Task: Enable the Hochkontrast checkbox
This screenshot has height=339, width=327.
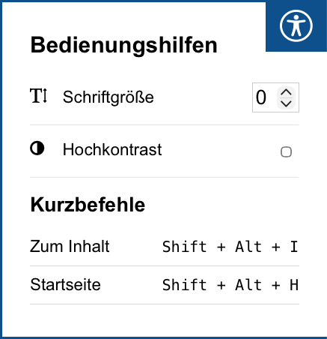Action: tap(286, 151)
